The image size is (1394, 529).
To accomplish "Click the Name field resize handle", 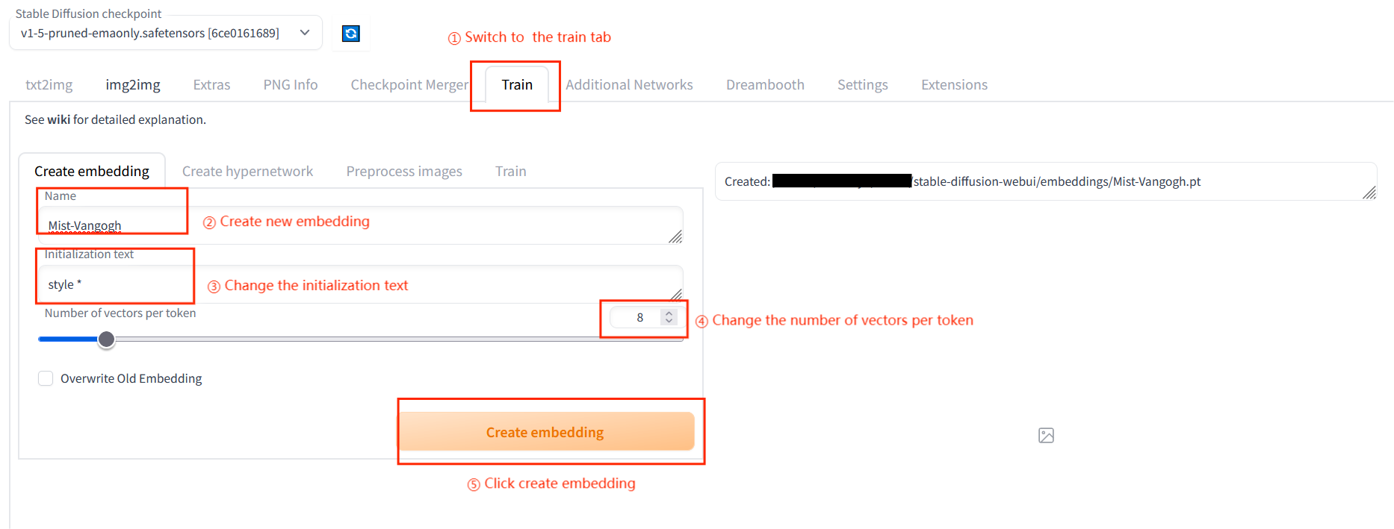I will coord(675,237).
